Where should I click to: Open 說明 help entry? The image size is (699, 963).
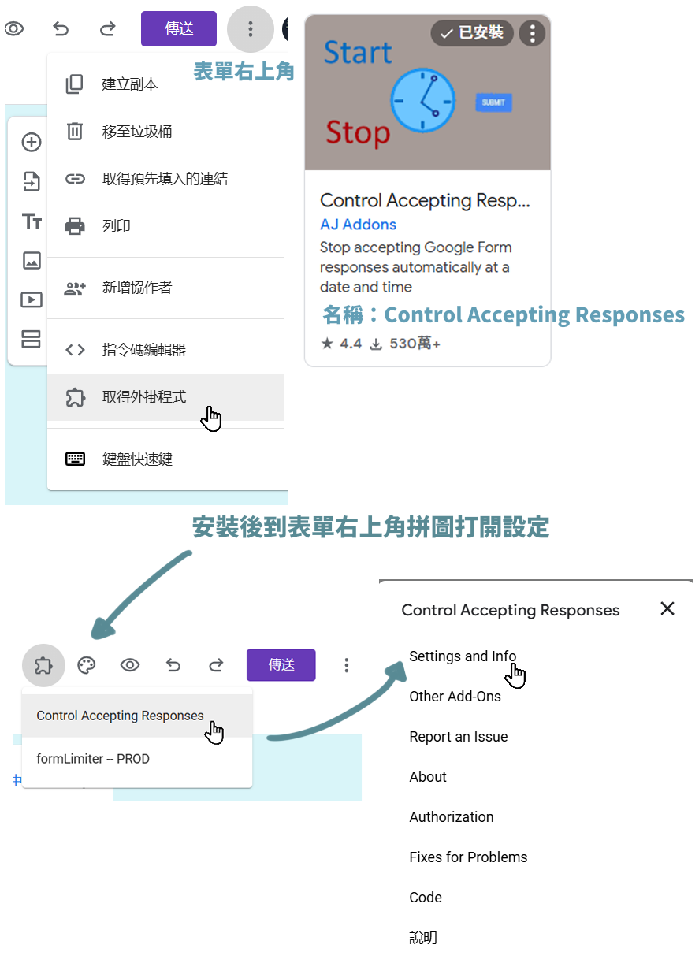423,938
